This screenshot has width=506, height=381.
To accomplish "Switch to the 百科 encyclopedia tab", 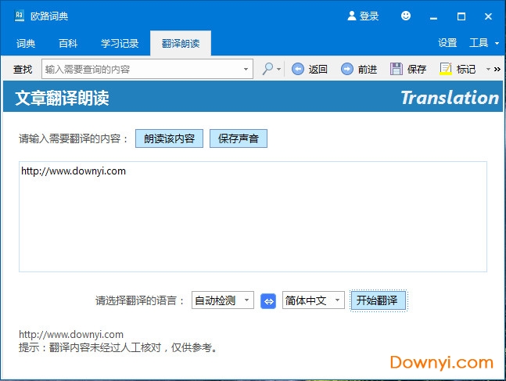I will coord(68,43).
